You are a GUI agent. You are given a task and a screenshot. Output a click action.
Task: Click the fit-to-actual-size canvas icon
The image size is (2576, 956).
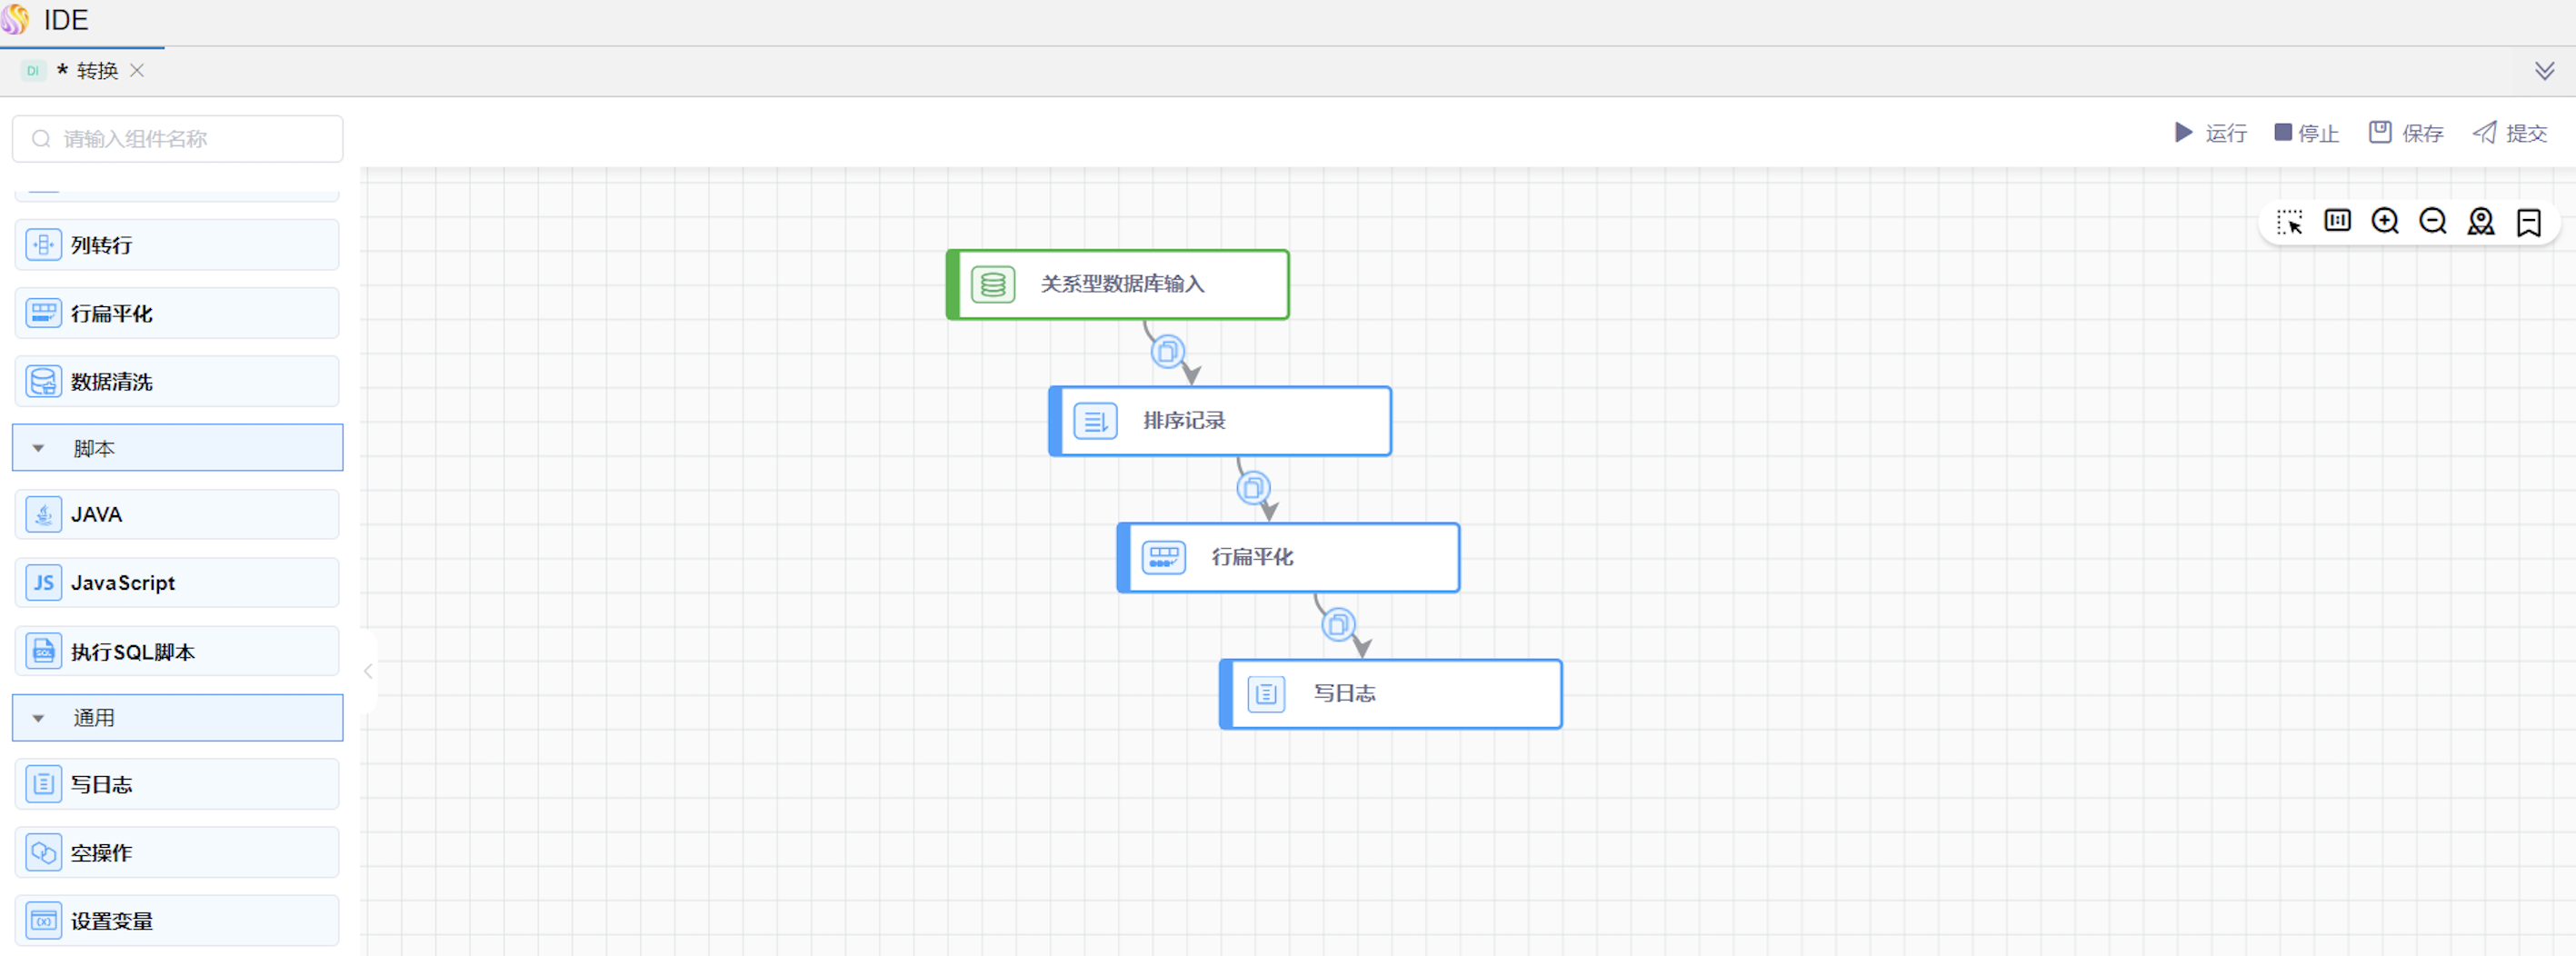tap(2337, 221)
